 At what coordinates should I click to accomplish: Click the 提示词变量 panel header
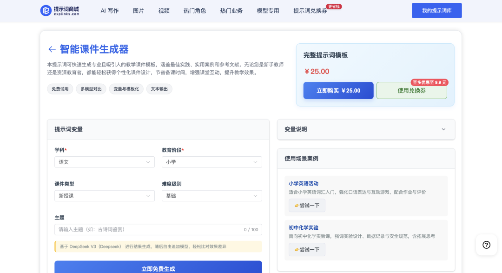point(158,129)
